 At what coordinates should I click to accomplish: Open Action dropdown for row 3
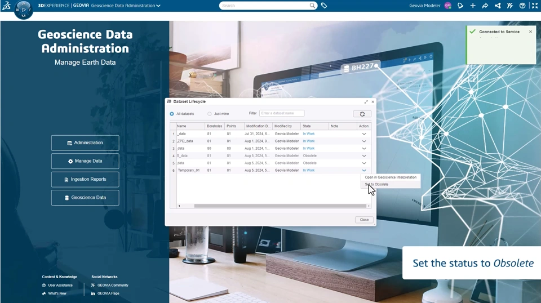point(364,148)
